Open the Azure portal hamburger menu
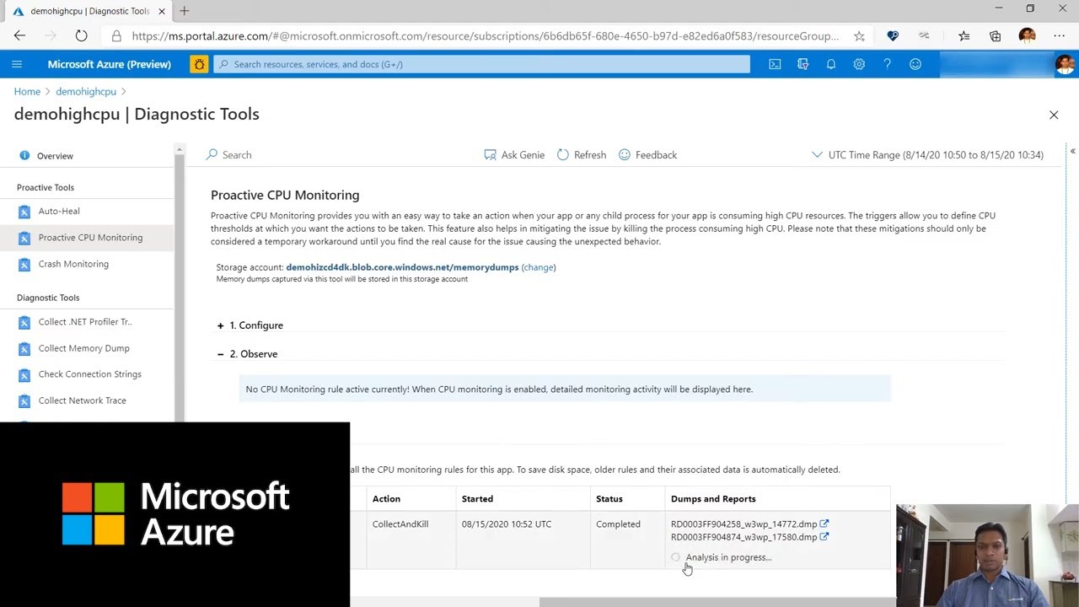The image size is (1079, 607). coord(17,64)
